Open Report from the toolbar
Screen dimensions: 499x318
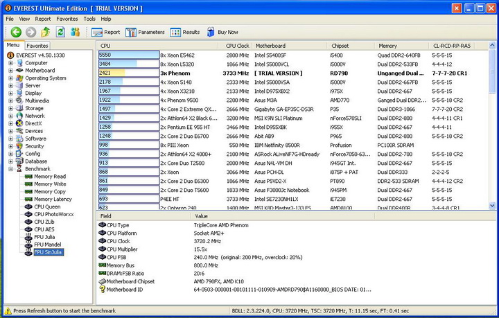(x=105, y=32)
